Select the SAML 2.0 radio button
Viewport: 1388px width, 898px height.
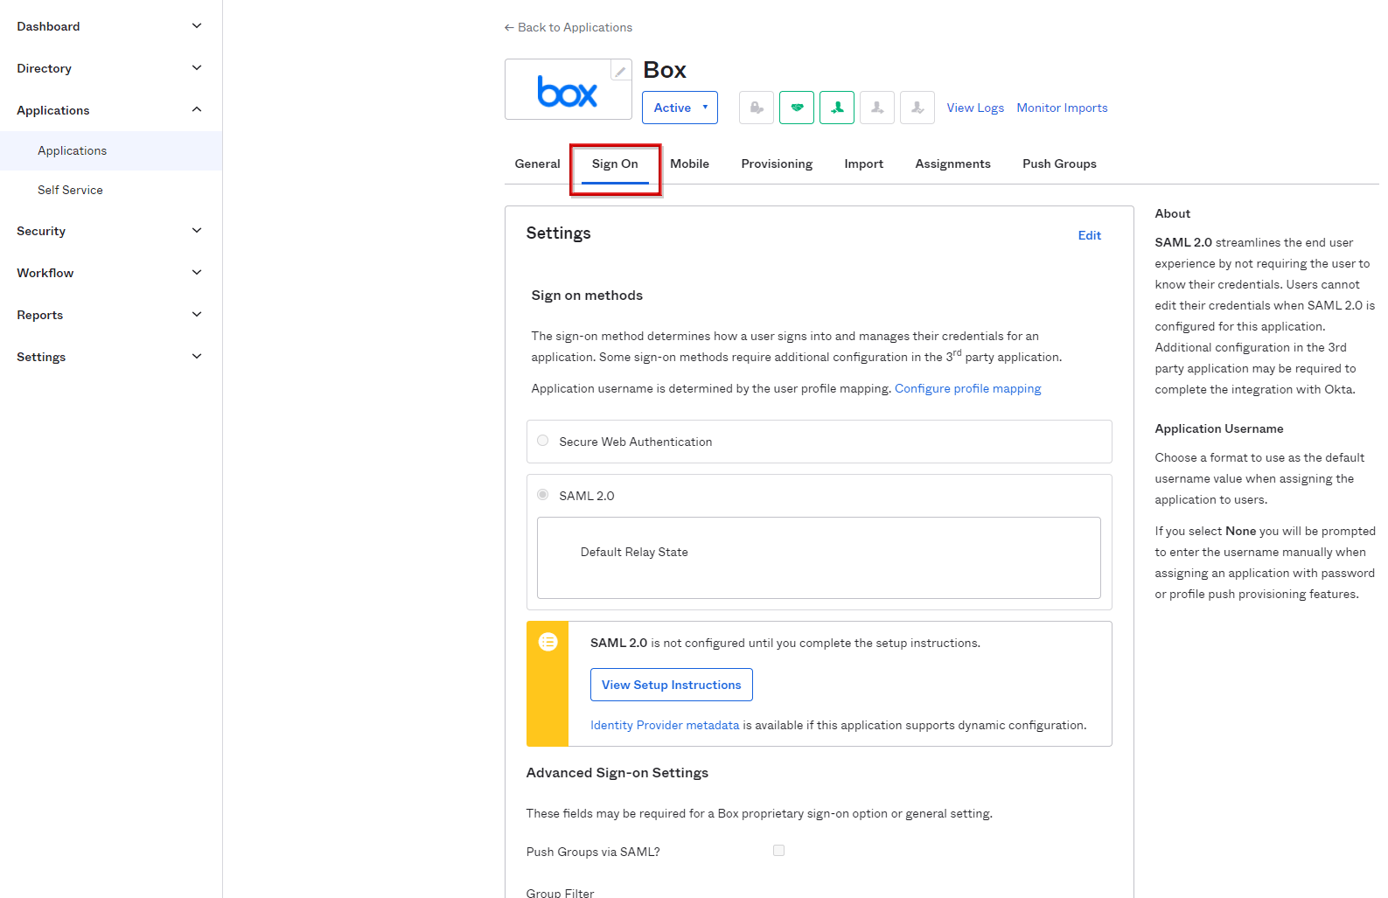click(x=542, y=495)
